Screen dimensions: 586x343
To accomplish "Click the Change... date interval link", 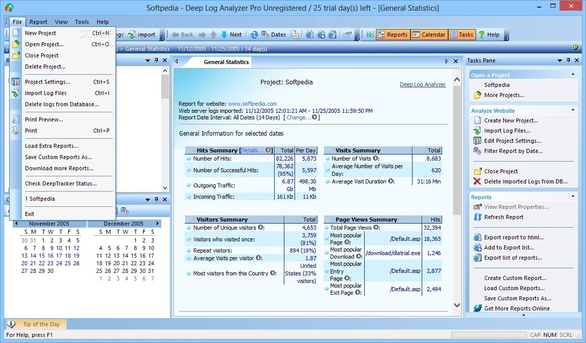I will pyautogui.click(x=298, y=117).
